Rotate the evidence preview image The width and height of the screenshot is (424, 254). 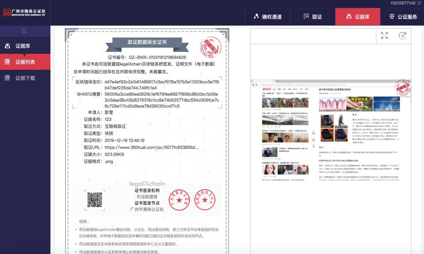[402, 35]
